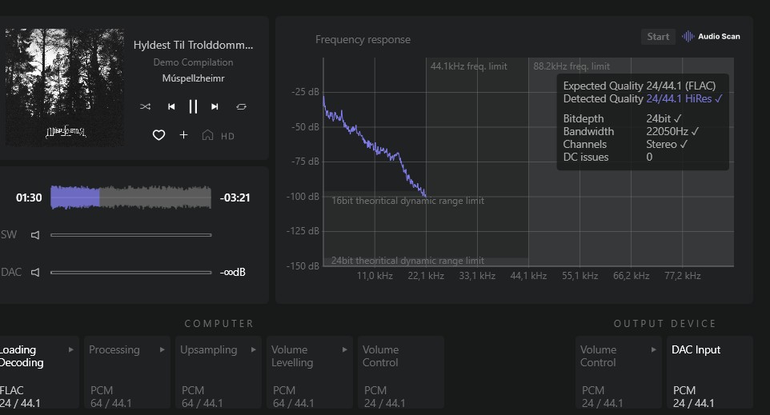The image size is (770, 415).
Task: Open the Demo Compilation album link
Action: 194,62
